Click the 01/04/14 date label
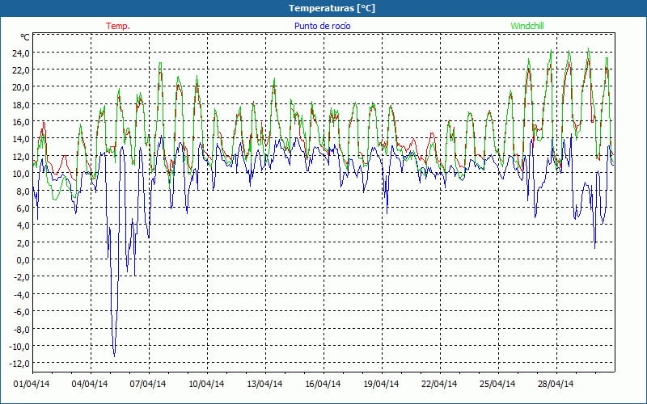Screen dimensions: 647x404 (32, 384)
